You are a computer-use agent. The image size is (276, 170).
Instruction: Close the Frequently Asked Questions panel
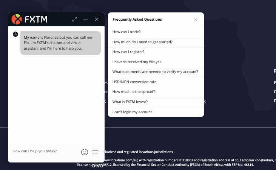coord(196,20)
